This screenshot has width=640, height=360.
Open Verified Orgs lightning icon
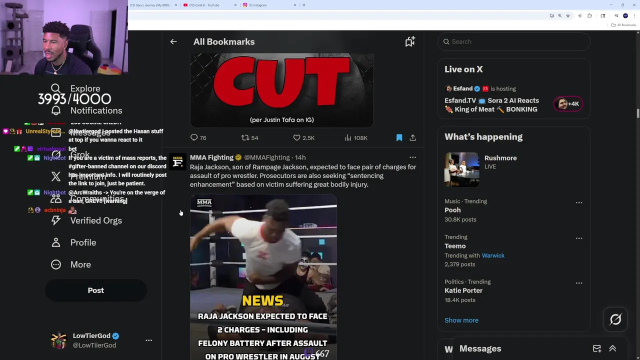(55, 220)
